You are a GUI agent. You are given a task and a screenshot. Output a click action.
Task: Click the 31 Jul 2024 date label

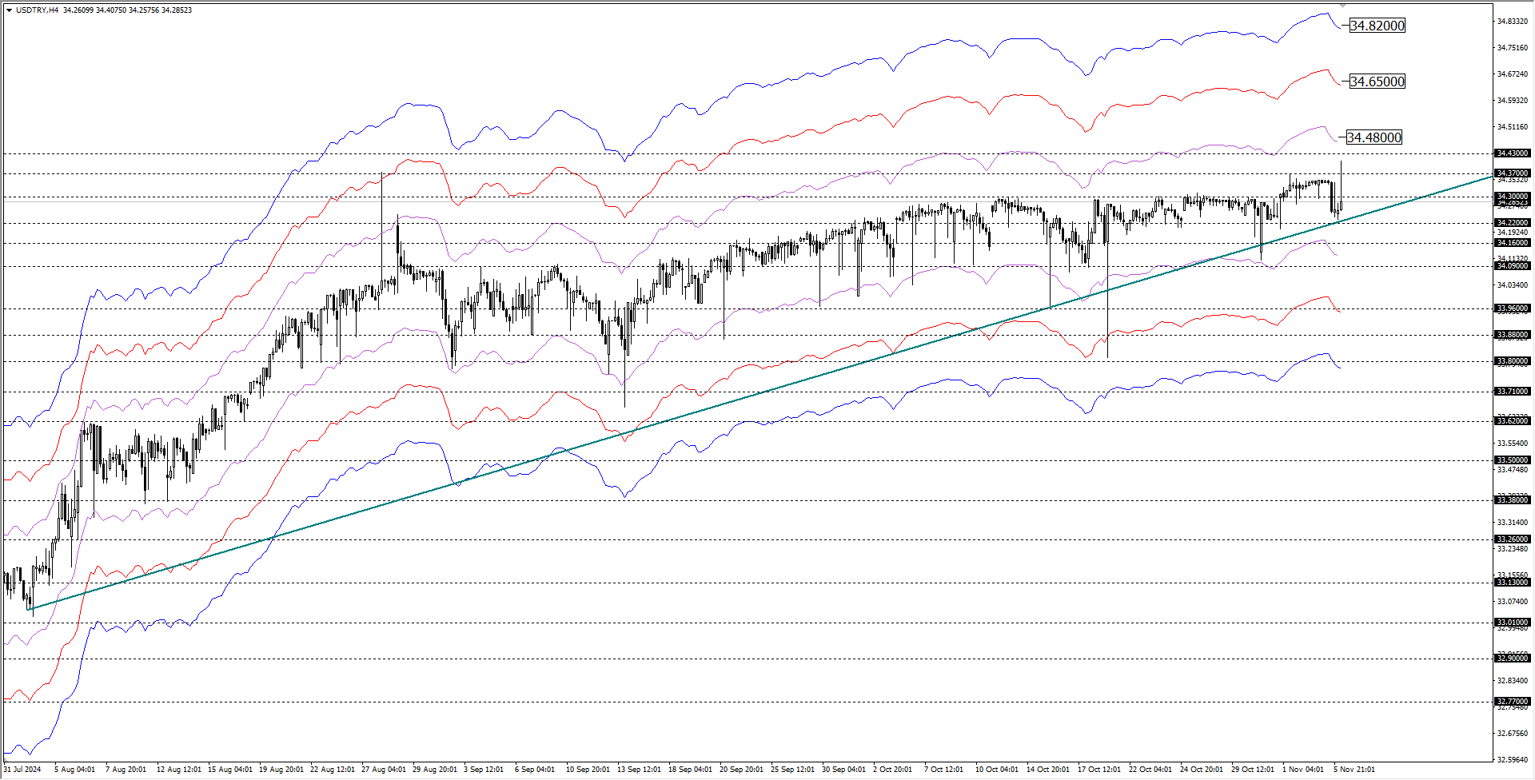coord(22,770)
